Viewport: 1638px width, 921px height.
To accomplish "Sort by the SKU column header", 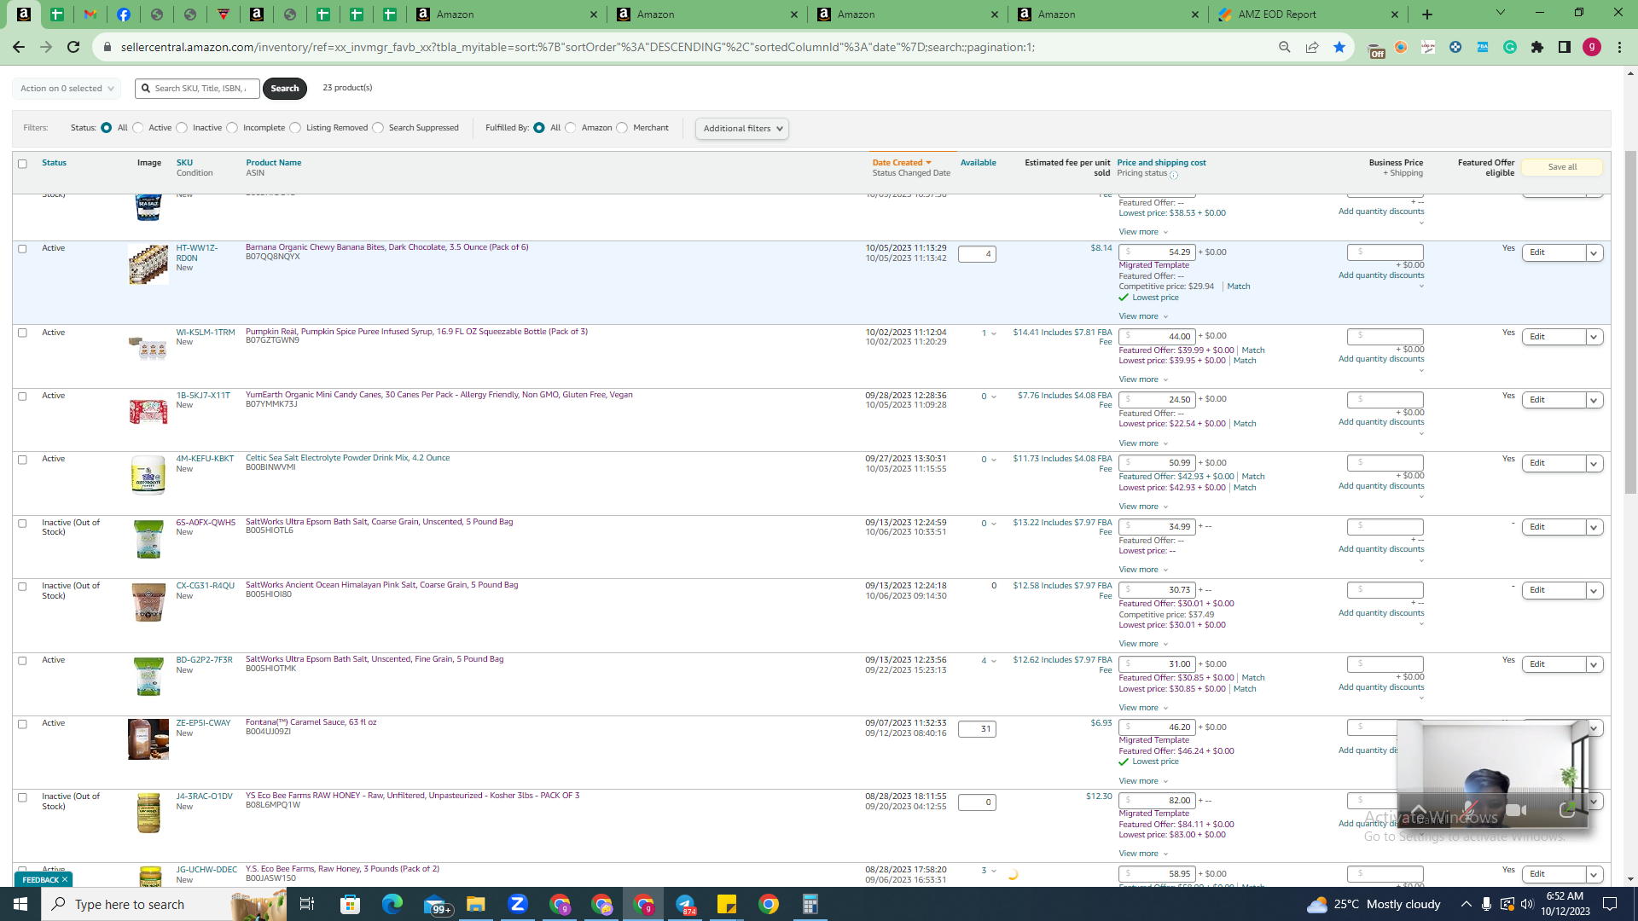I will tap(184, 163).
